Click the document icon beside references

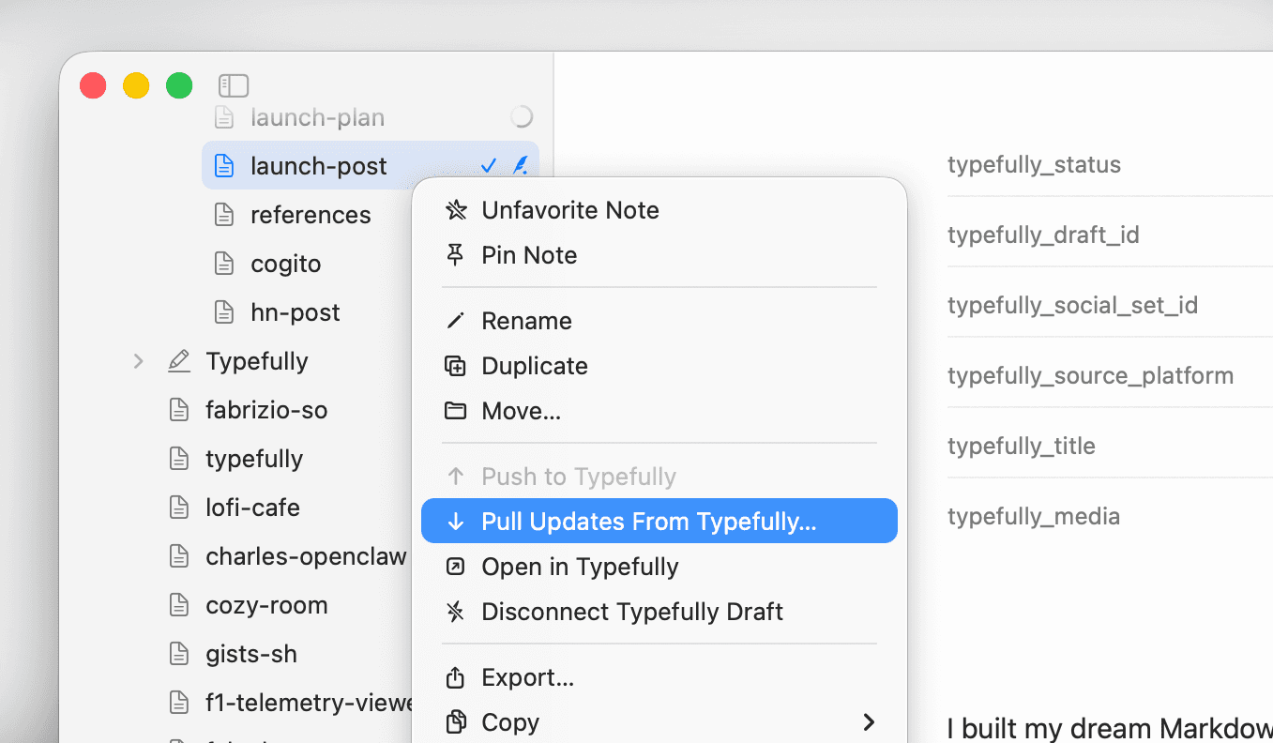(223, 215)
